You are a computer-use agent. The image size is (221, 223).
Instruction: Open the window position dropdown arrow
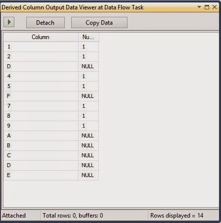point(199,7)
